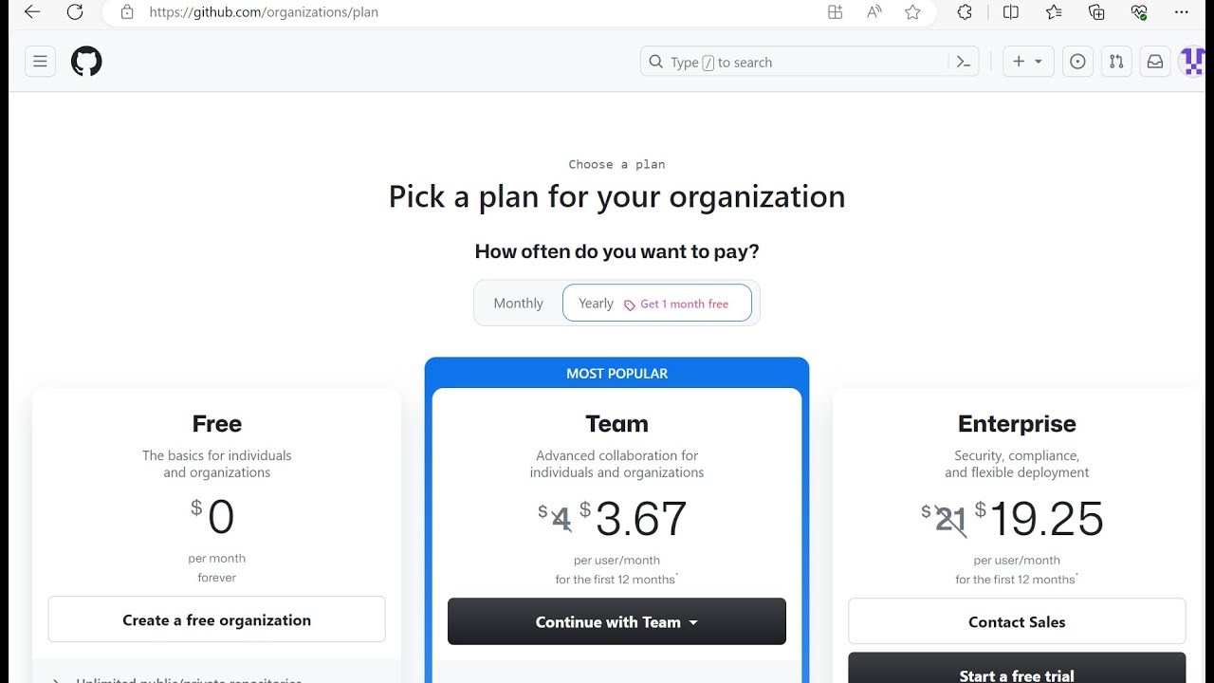
Task: Click Start a free trial button
Action: 1017,668
